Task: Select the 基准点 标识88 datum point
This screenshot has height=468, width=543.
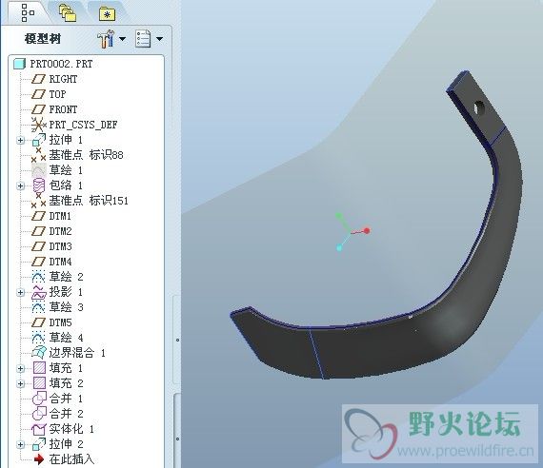Action: (x=77, y=155)
